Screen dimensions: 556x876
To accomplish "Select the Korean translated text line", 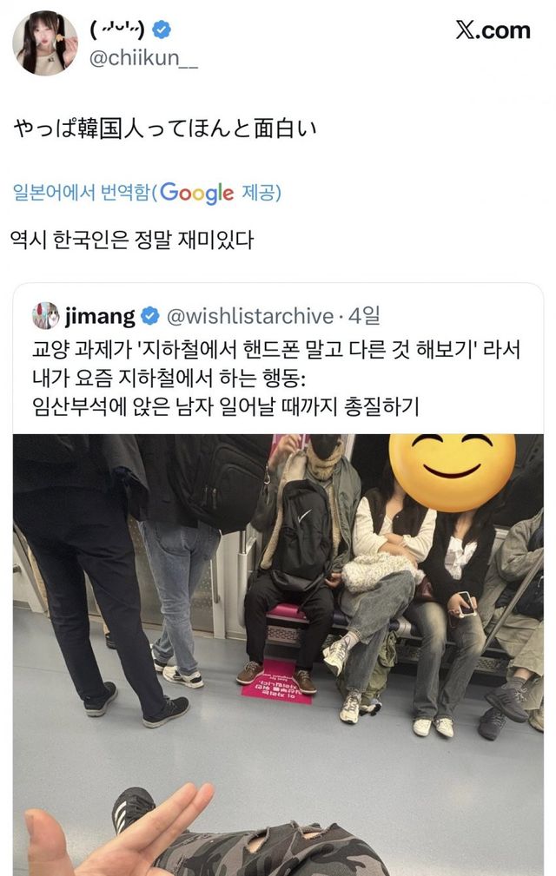I will [132, 240].
